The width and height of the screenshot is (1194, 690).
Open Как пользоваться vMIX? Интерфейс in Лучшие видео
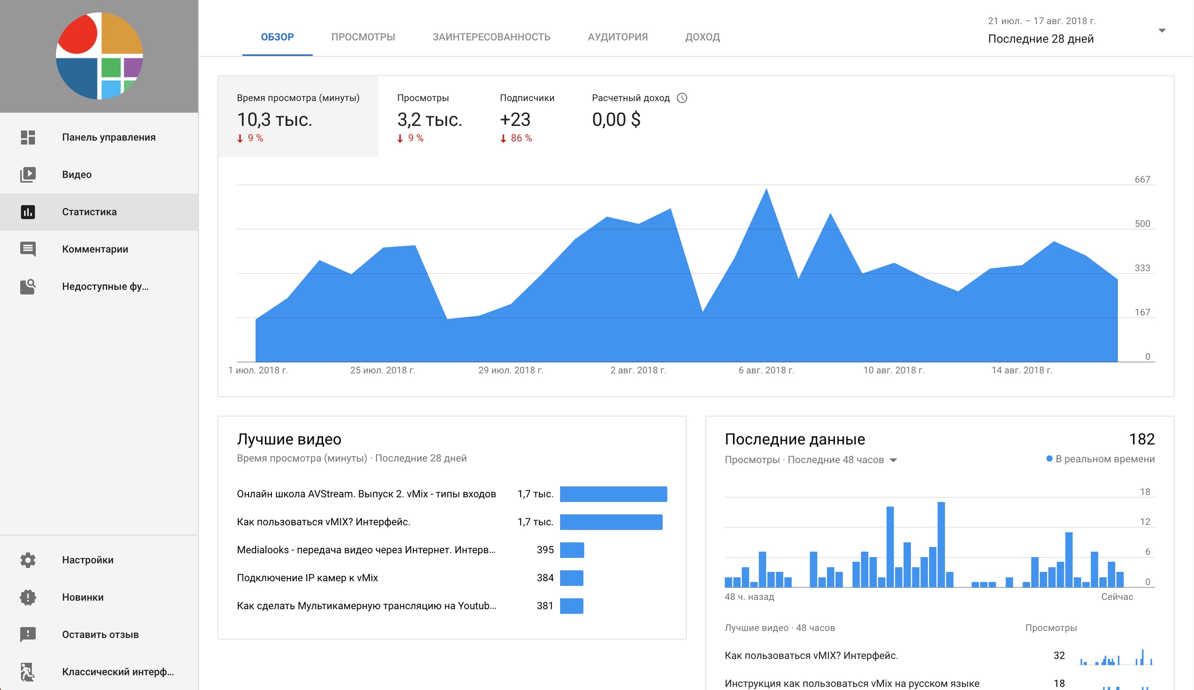(x=324, y=522)
